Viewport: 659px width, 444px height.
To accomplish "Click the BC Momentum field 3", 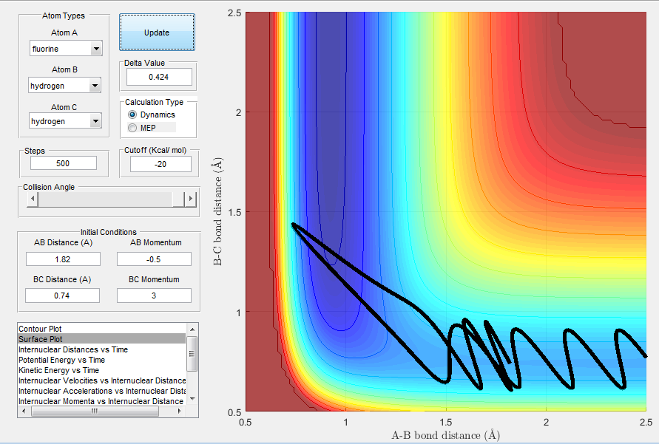I will tap(154, 296).
